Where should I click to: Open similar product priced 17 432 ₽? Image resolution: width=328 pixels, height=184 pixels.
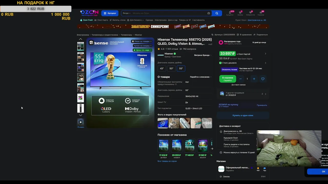[x=163, y=149]
